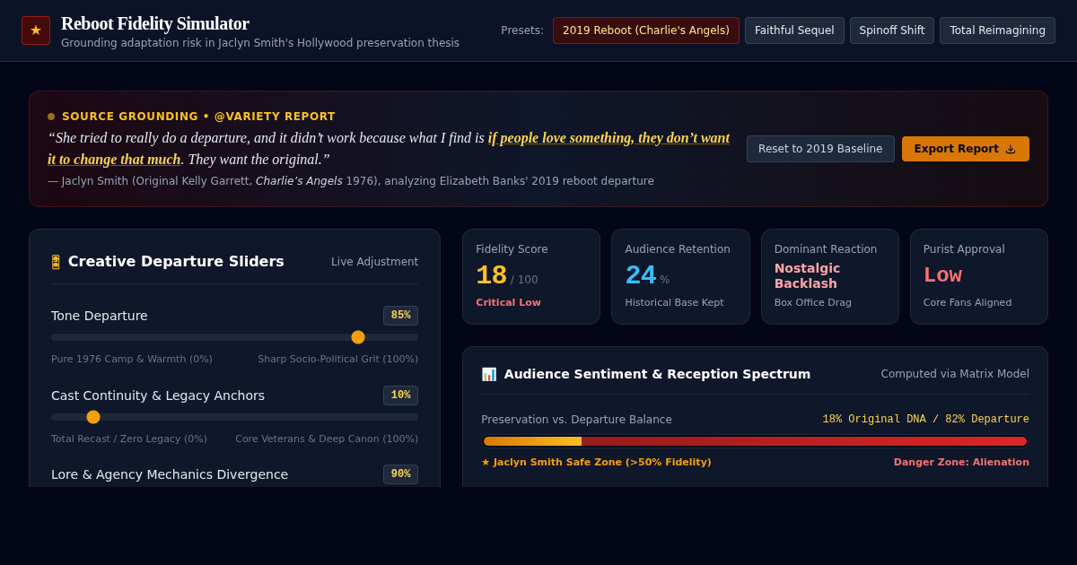1077x565 pixels.
Task: Click the Historical Base Kept caption
Action: (674, 303)
